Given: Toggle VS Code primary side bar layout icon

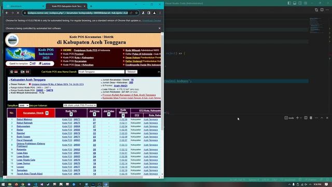Looking at the screenshot, I should point(289,3).
